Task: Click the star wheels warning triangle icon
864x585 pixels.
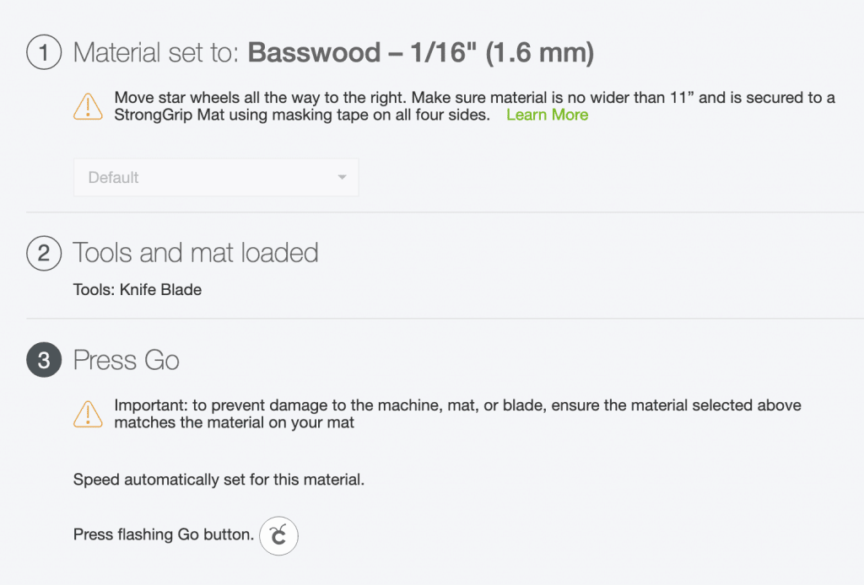Action: (x=88, y=106)
